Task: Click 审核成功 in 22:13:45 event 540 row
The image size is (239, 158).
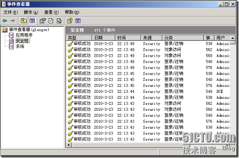Action: pos(82,80)
